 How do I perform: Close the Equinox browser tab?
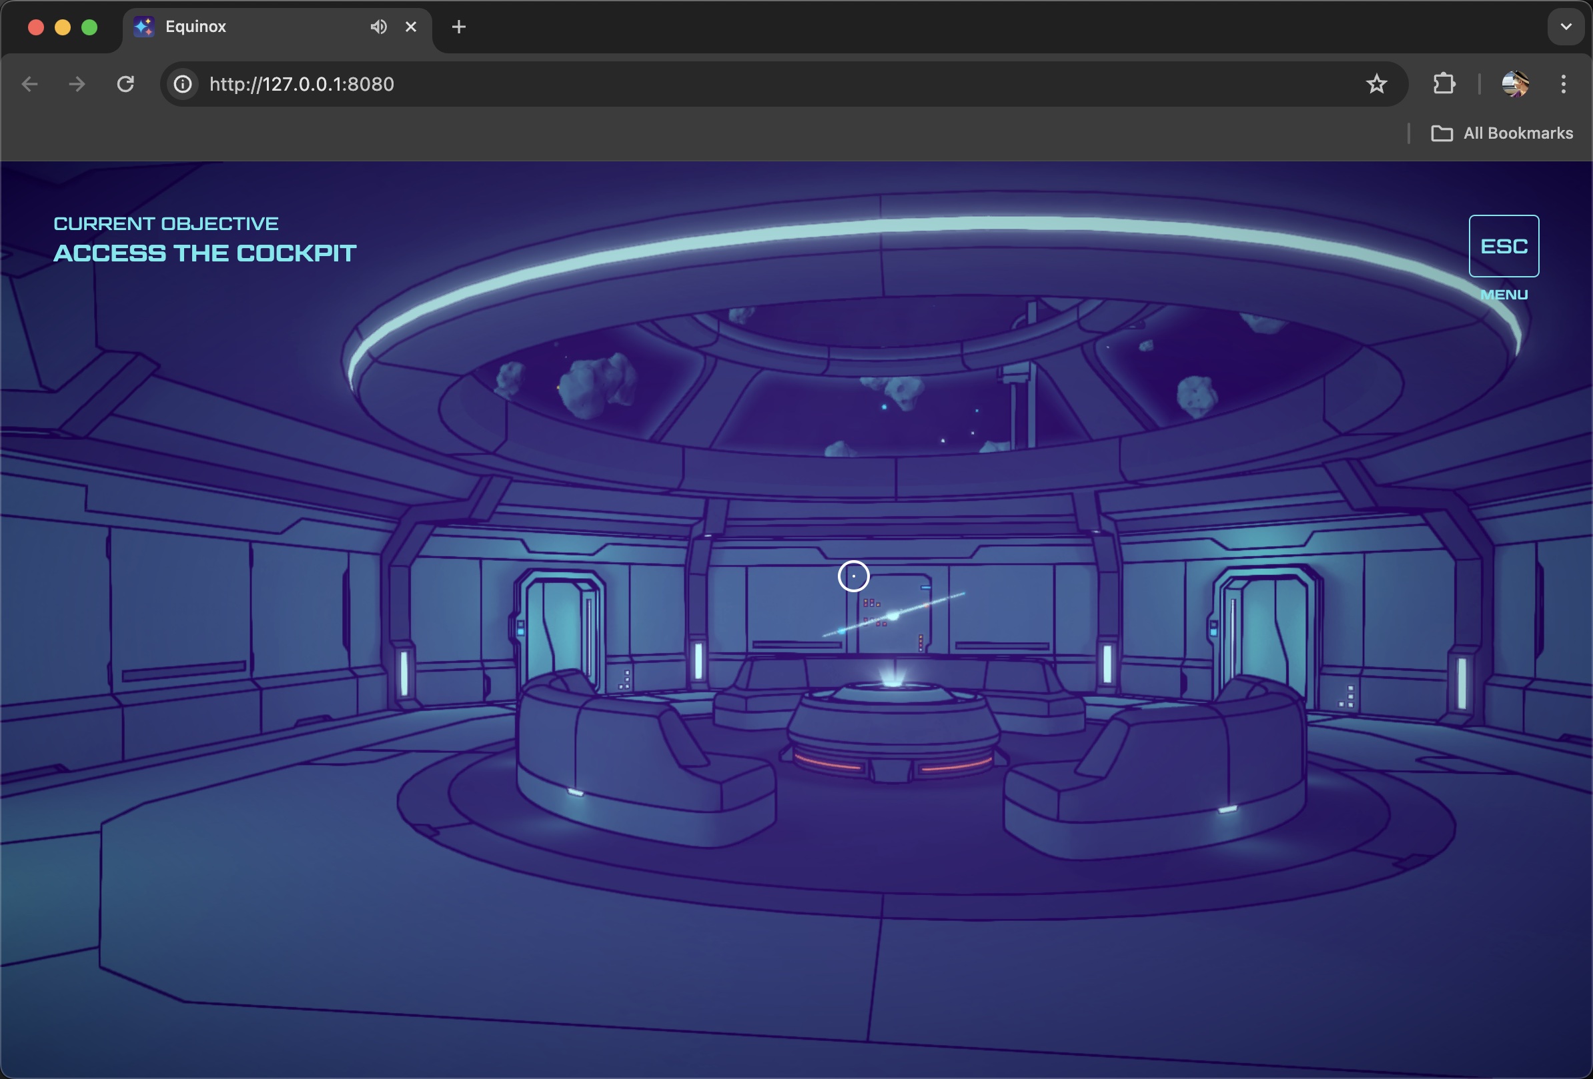(410, 27)
